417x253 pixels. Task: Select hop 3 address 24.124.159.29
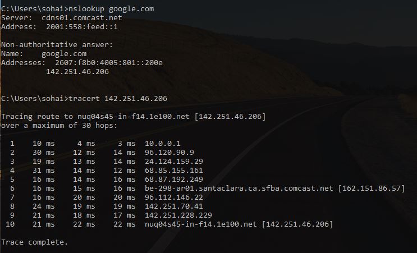174,162
